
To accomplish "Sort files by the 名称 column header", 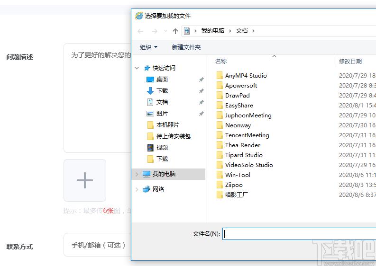I will [x=221, y=61].
